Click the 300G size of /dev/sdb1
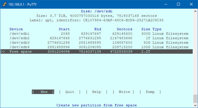This screenshot has height=108, width=198. tap(146, 34)
